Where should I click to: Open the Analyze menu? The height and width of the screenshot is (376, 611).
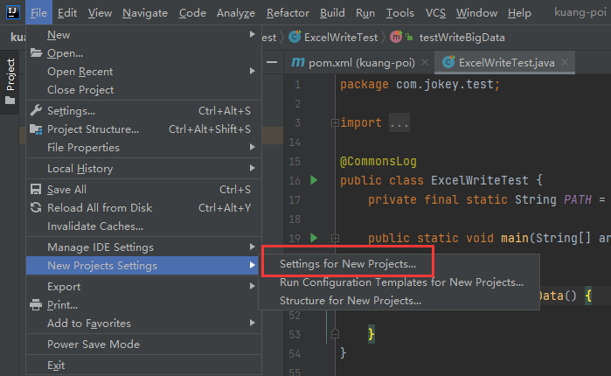[236, 13]
